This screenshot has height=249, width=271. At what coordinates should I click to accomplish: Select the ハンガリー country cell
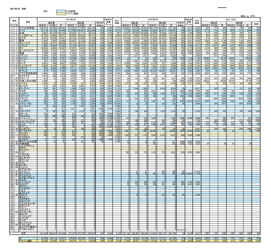28,101
